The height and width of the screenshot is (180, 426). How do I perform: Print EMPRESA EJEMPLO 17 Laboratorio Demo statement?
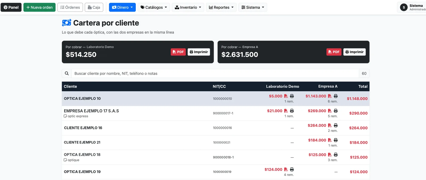[292, 111]
